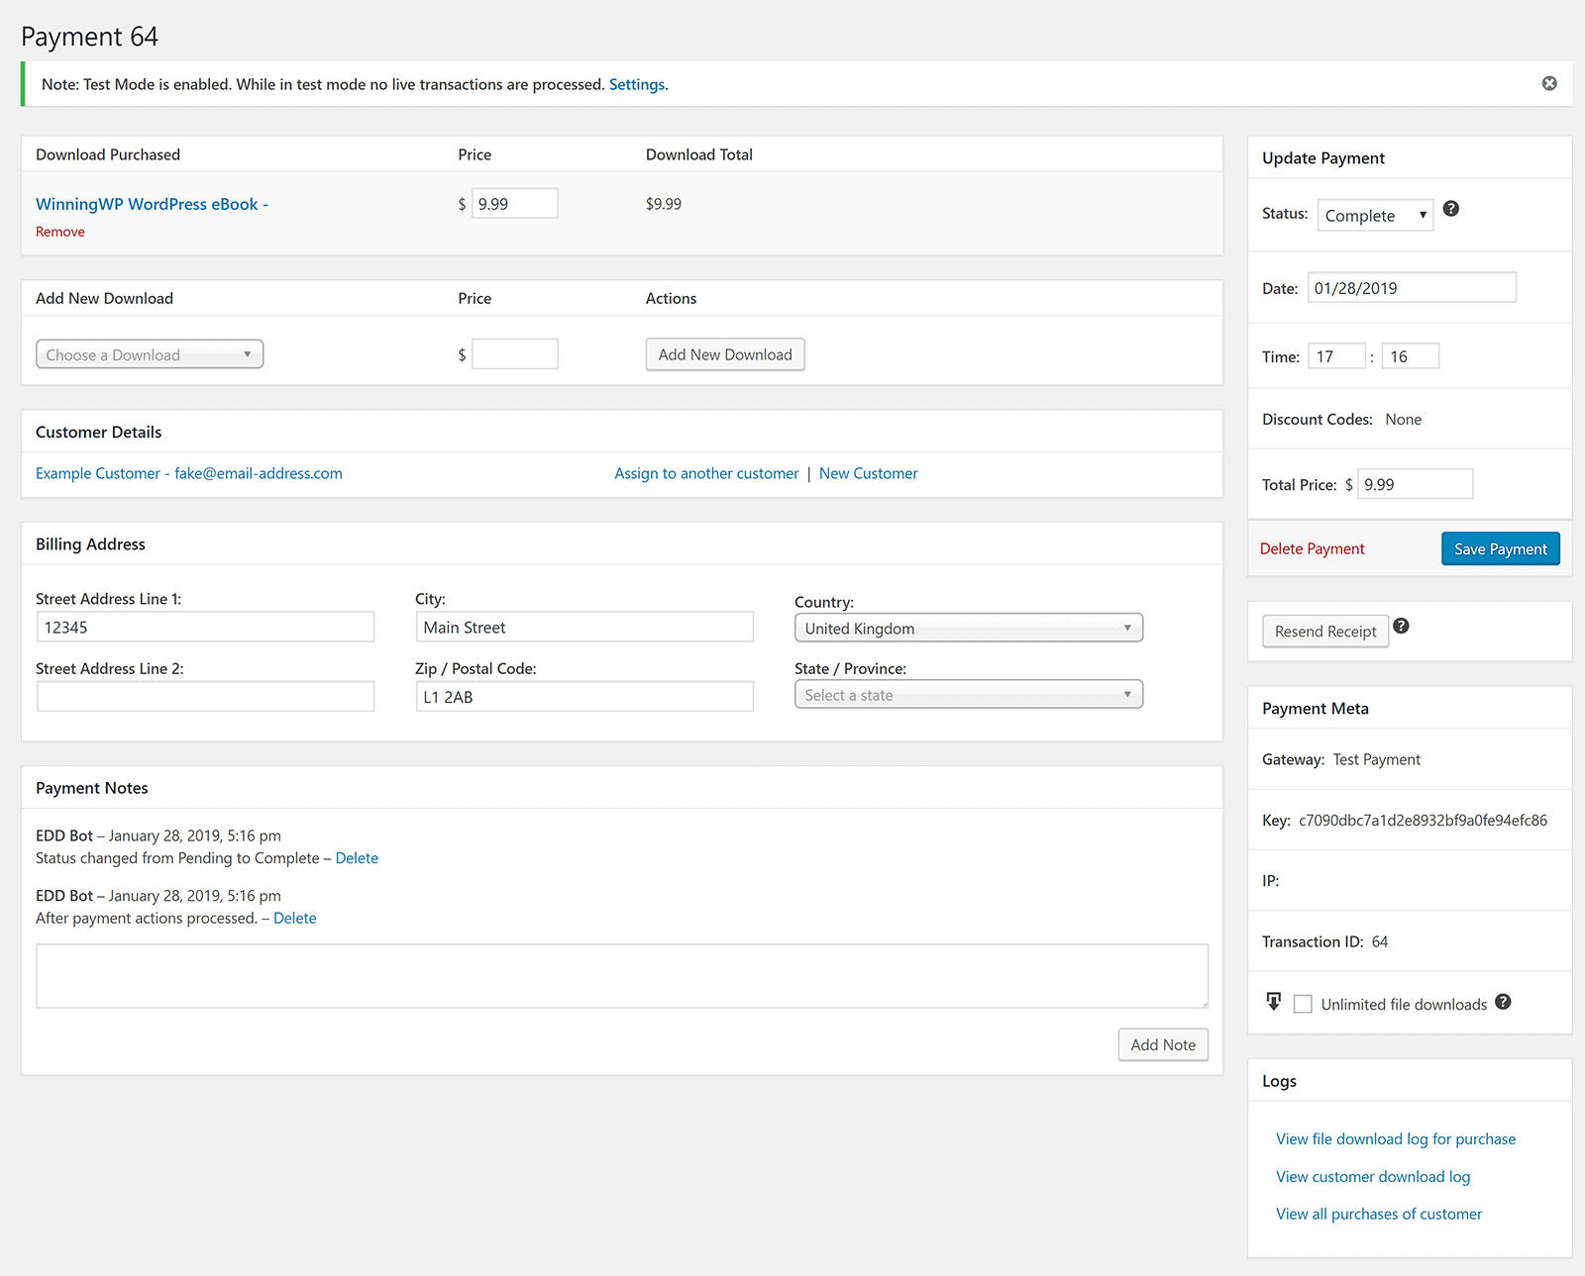Screen dimensions: 1585x1276
Task: Focus the Total Price field
Action: tap(1415, 484)
